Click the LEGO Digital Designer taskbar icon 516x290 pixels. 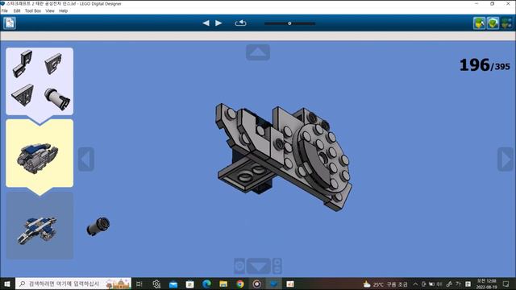[x=274, y=284]
